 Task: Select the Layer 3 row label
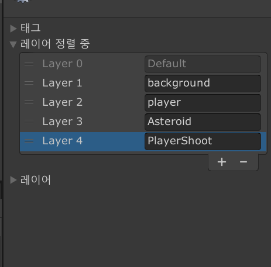[62, 122]
